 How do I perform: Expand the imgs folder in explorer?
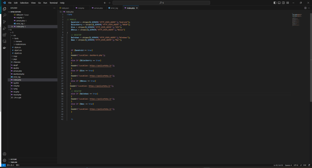(x=15, y=56)
